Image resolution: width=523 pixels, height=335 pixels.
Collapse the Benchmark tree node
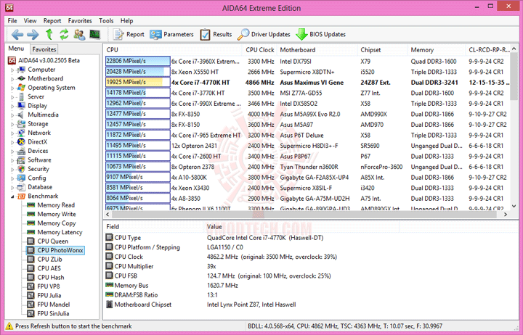pos(12,197)
